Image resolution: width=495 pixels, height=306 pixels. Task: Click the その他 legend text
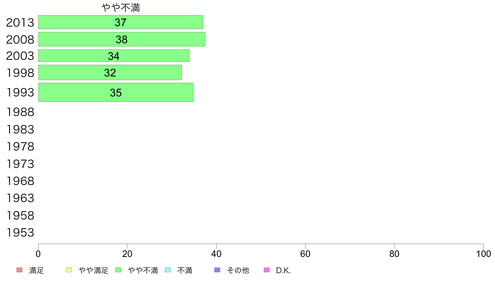238,270
